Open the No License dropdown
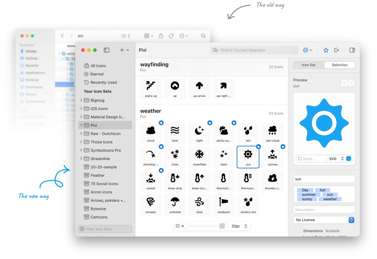 coord(324,220)
